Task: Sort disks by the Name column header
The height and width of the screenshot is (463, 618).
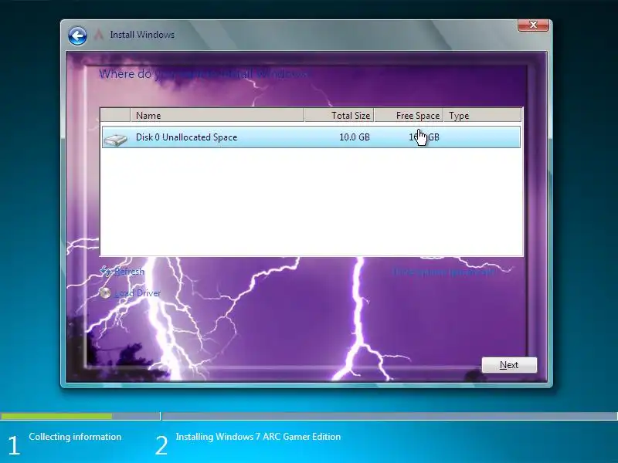Action: pyautogui.click(x=217, y=115)
